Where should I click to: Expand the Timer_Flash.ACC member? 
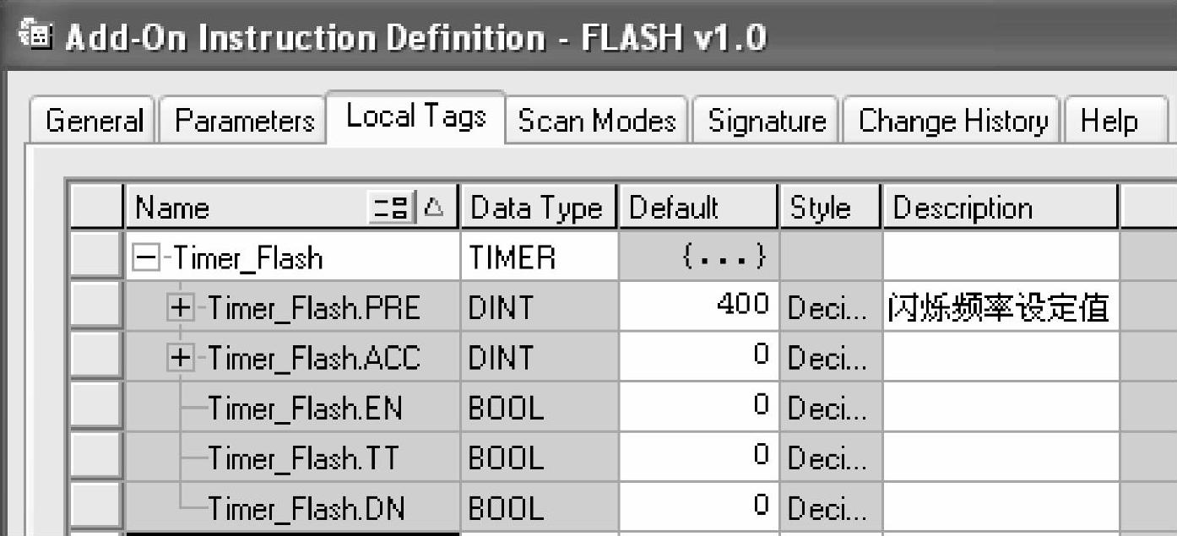[x=179, y=359]
